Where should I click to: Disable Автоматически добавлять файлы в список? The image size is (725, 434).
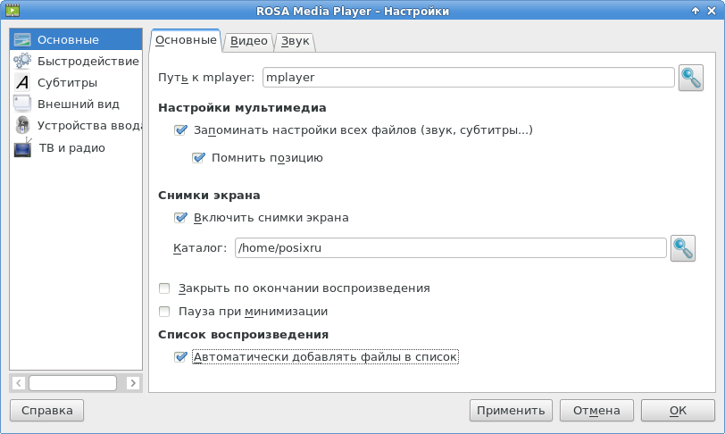point(180,357)
